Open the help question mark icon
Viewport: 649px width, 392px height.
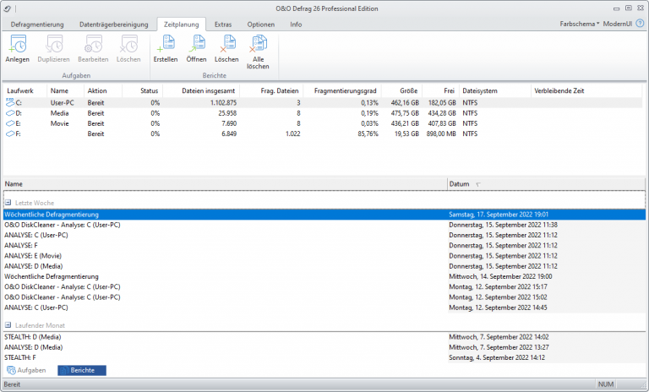pos(640,24)
